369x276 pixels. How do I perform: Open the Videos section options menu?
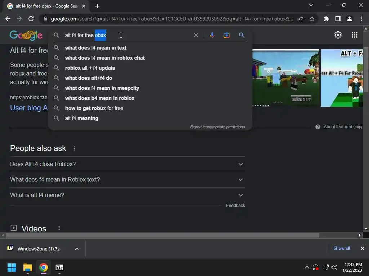(x=59, y=228)
